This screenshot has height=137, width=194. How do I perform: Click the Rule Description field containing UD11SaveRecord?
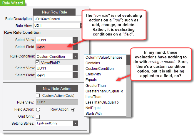(57, 19)
